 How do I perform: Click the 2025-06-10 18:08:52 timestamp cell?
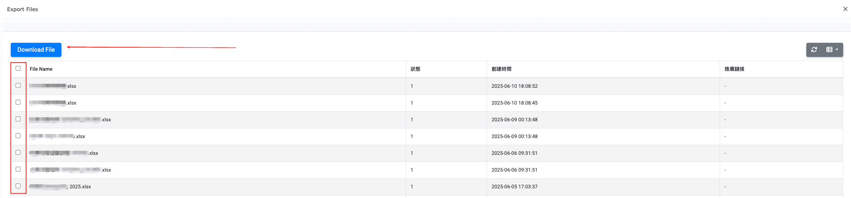(514, 86)
